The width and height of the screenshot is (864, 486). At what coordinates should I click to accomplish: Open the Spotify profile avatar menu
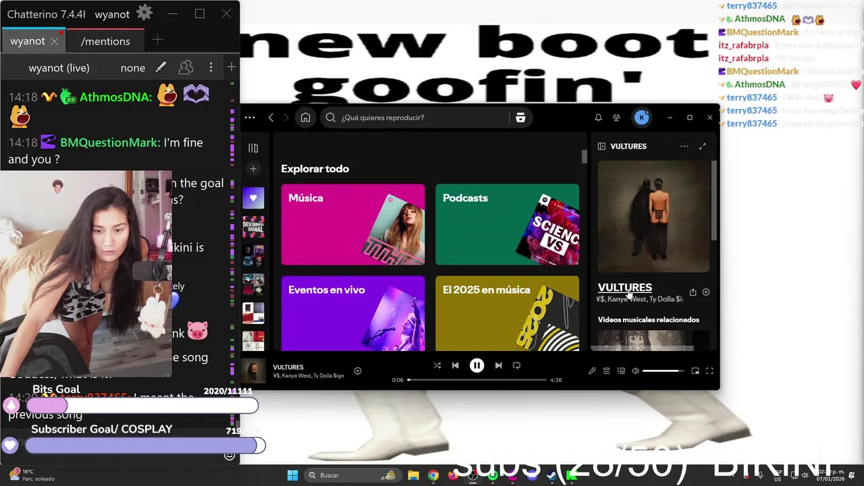(x=641, y=117)
